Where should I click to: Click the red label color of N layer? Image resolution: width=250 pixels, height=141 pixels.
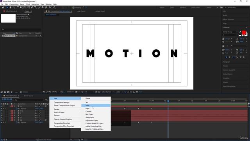[x=12, y=106]
